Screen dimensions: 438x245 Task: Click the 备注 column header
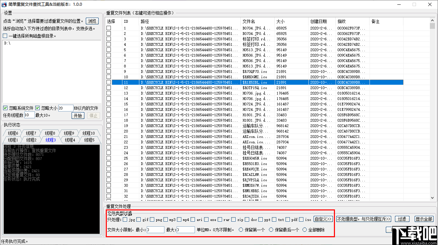(x=386, y=21)
